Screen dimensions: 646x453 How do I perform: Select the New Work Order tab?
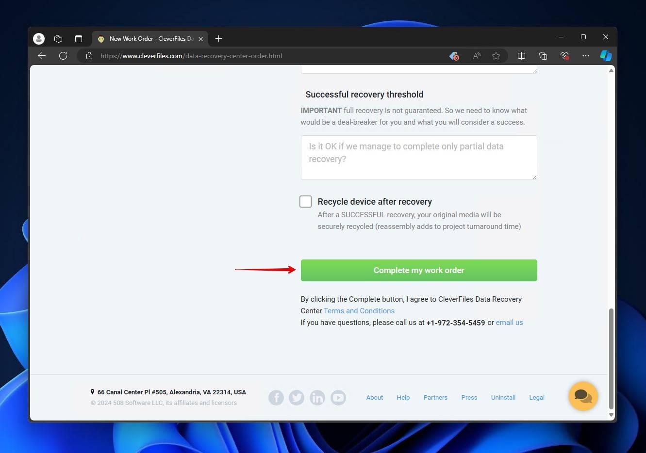pyautogui.click(x=150, y=39)
